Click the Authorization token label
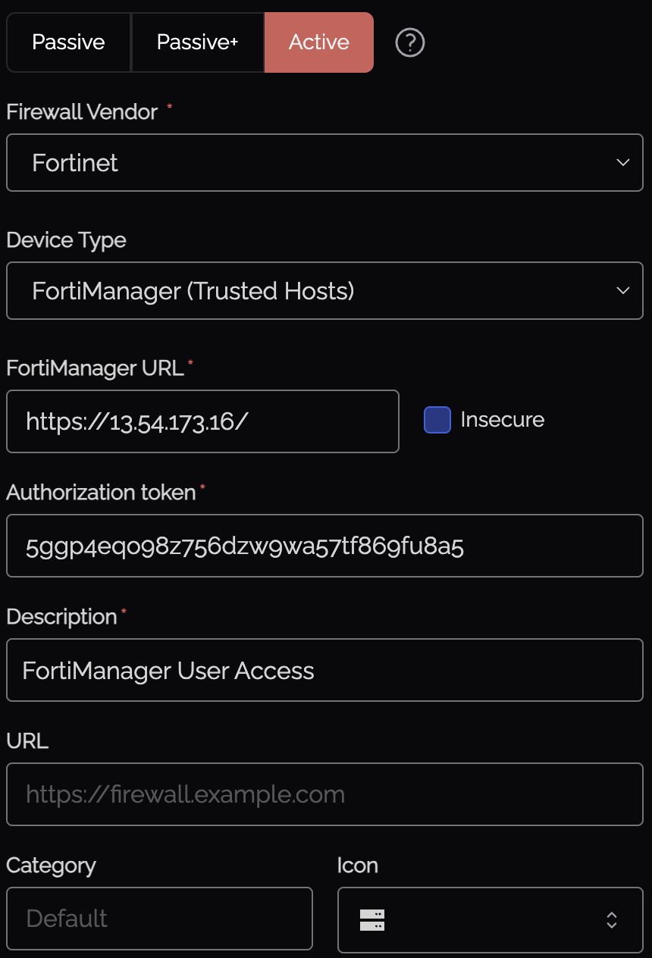The height and width of the screenshot is (958, 652). point(101,493)
